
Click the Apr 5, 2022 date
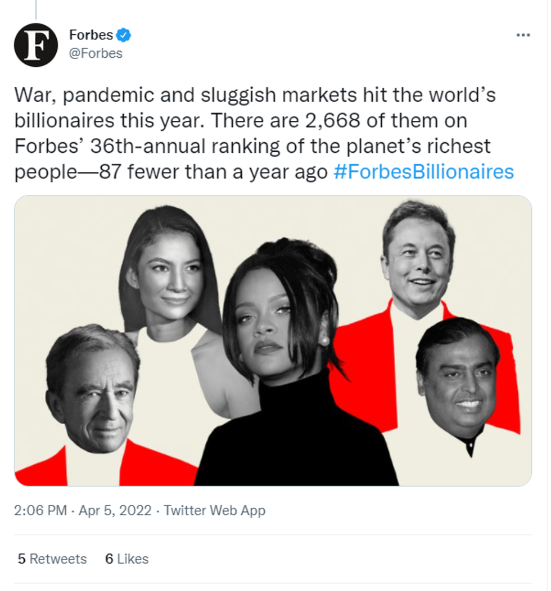(x=115, y=511)
